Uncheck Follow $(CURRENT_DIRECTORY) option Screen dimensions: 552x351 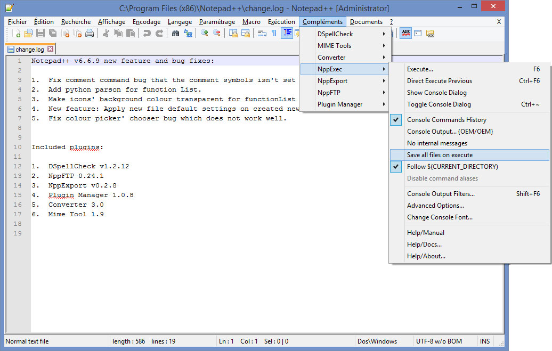pos(469,167)
